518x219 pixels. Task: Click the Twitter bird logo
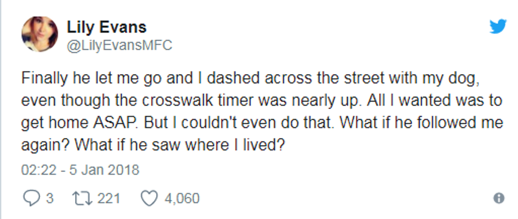tap(498, 26)
